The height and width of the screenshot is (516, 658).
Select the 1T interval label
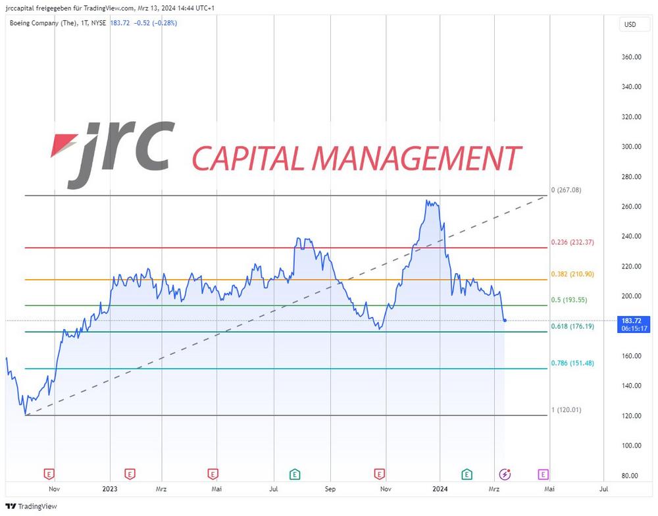[84, 23]
